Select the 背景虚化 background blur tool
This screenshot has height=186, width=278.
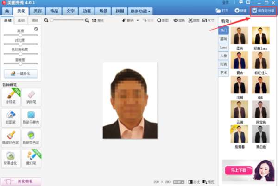coord(11,158)
